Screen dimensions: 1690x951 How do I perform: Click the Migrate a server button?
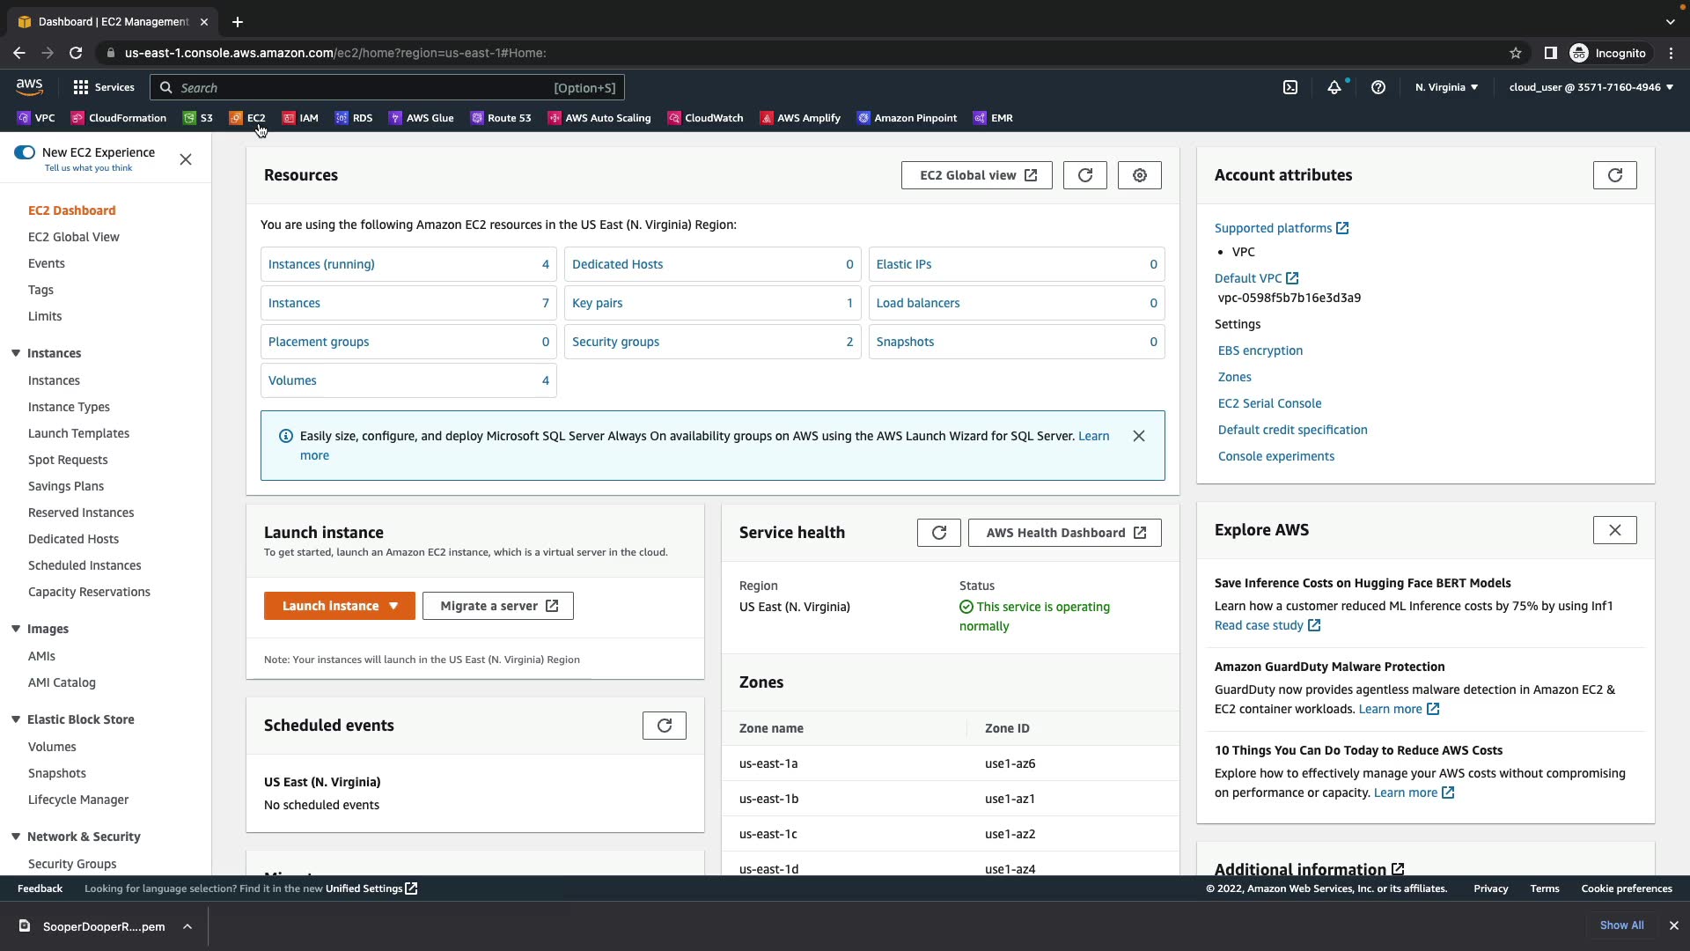498,606
